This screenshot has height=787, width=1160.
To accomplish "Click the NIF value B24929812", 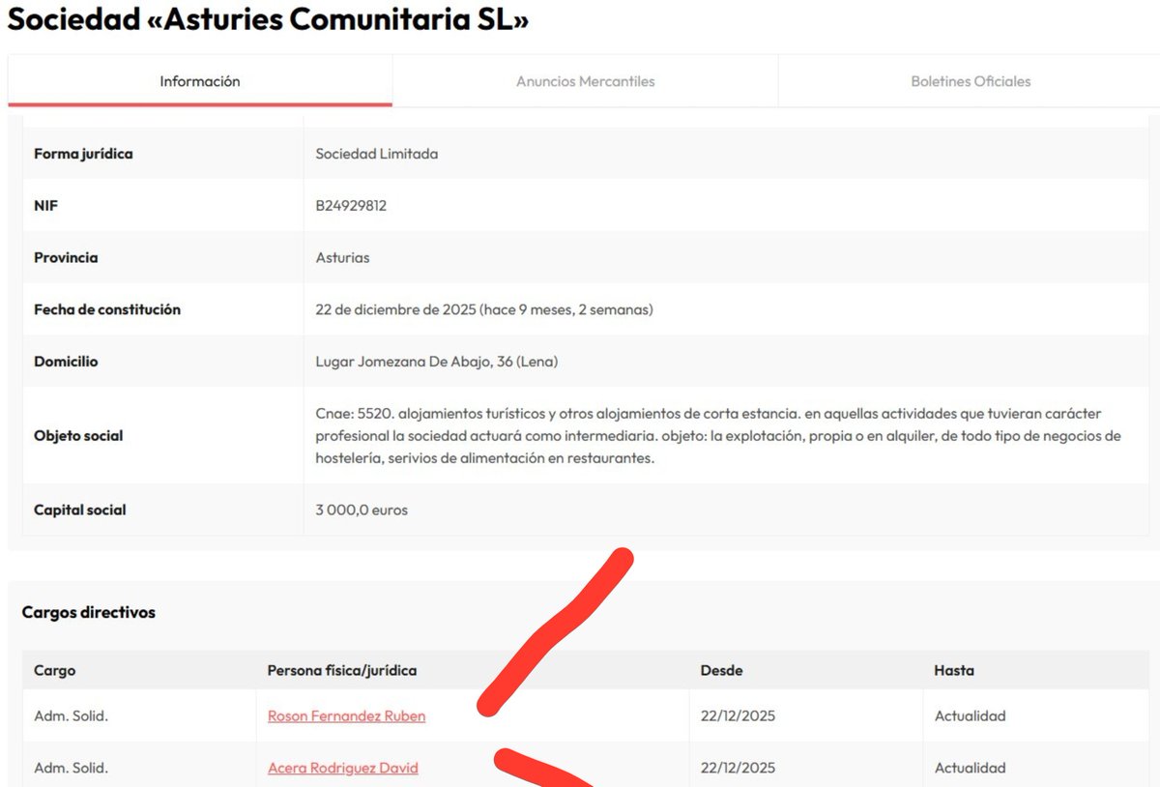I will (351, 206).
